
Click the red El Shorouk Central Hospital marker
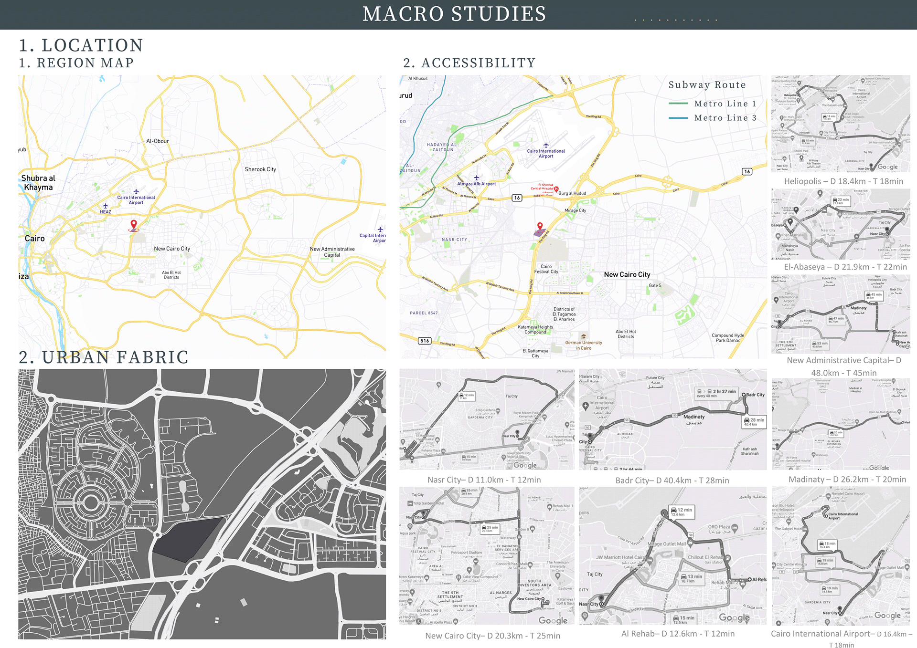[x=556, y=189]
